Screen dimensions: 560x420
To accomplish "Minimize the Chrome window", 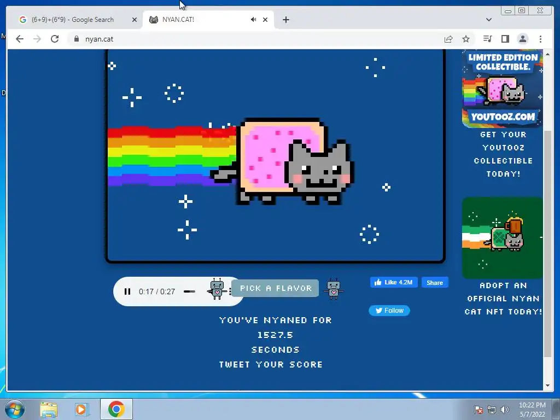I will coord(508,11).
